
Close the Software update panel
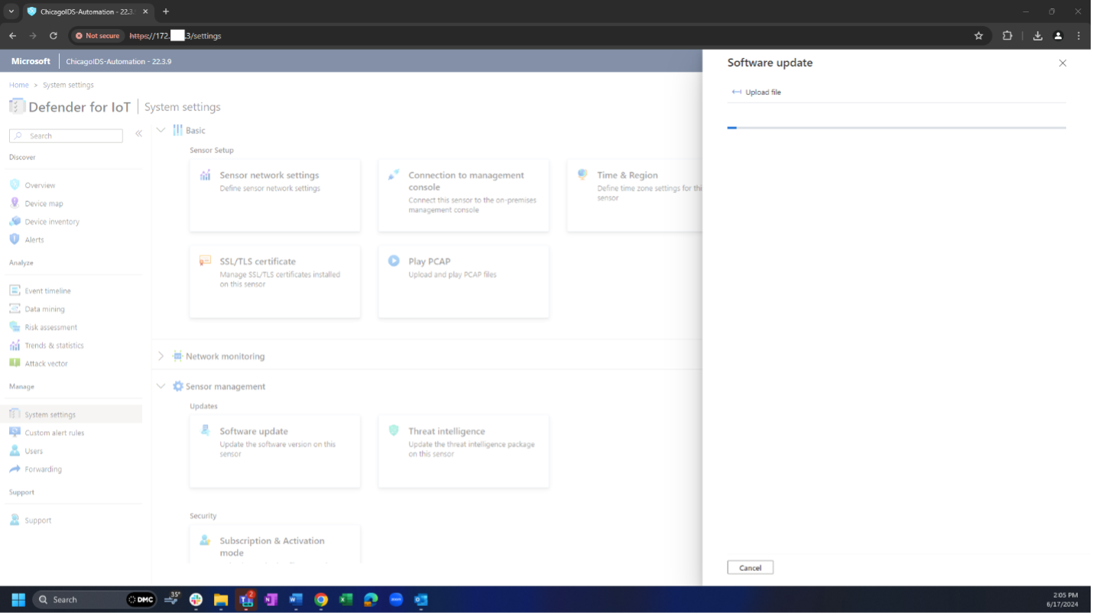click(1062, 63)
